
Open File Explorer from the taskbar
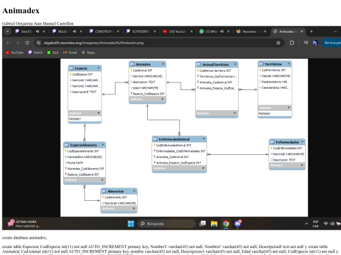(x=214, y=224)
